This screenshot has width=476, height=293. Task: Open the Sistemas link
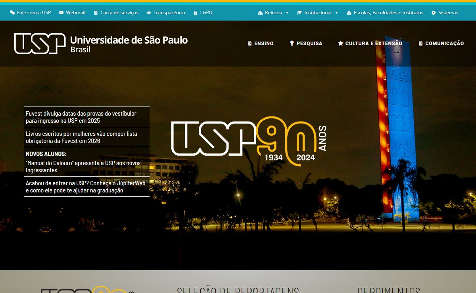448,13
